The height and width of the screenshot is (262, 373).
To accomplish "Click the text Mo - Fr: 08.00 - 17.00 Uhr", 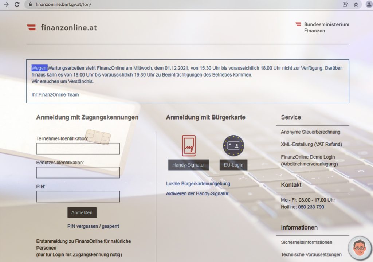I will 308,200.
